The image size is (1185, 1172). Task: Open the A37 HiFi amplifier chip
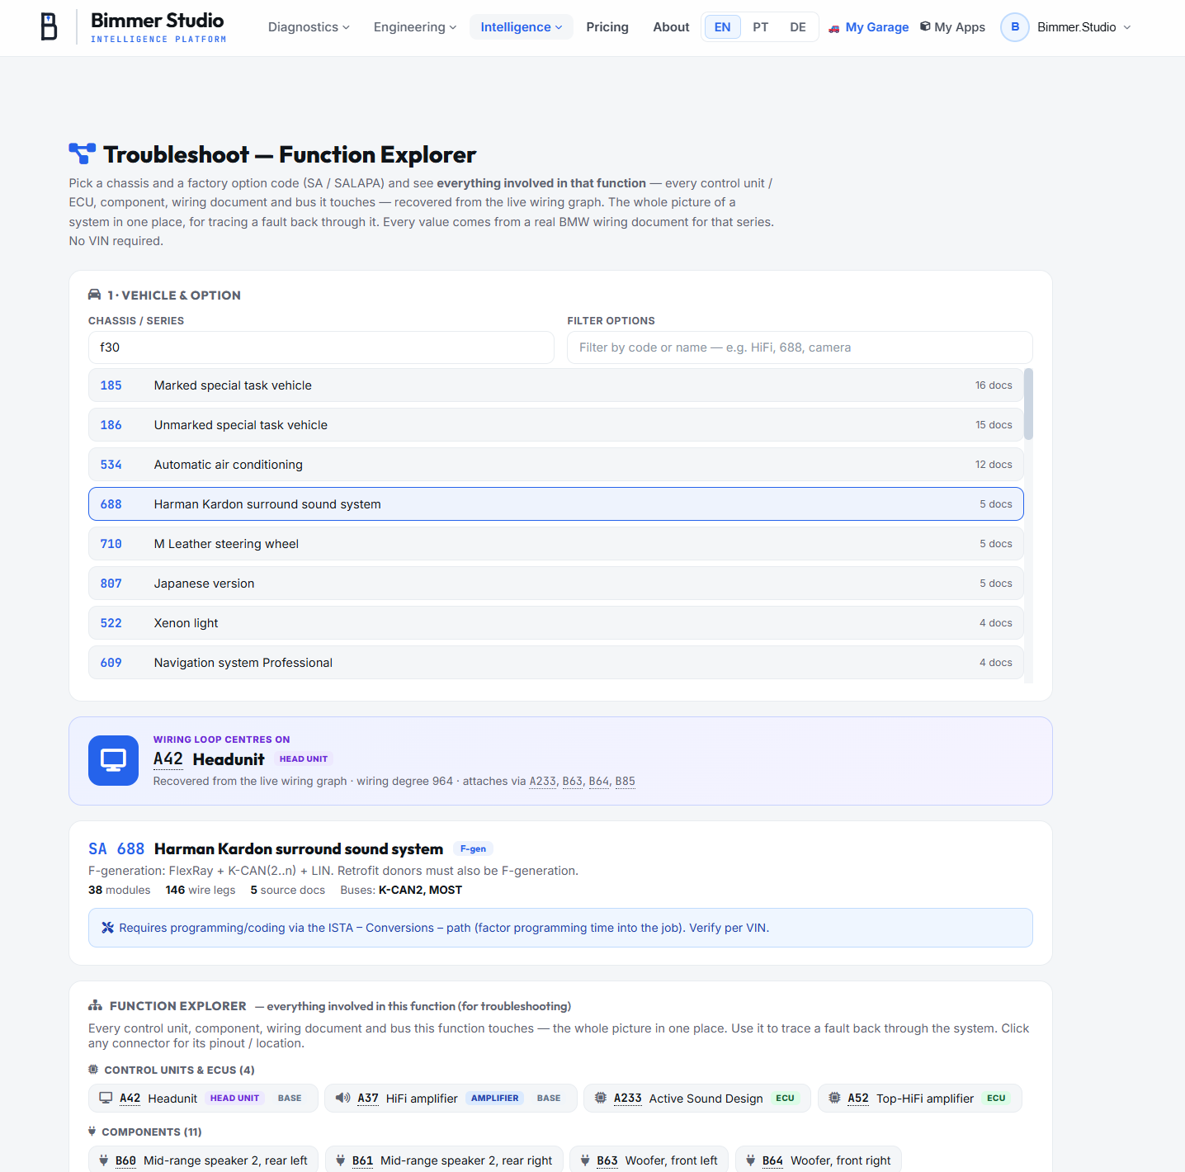[x=451, y=1098]
